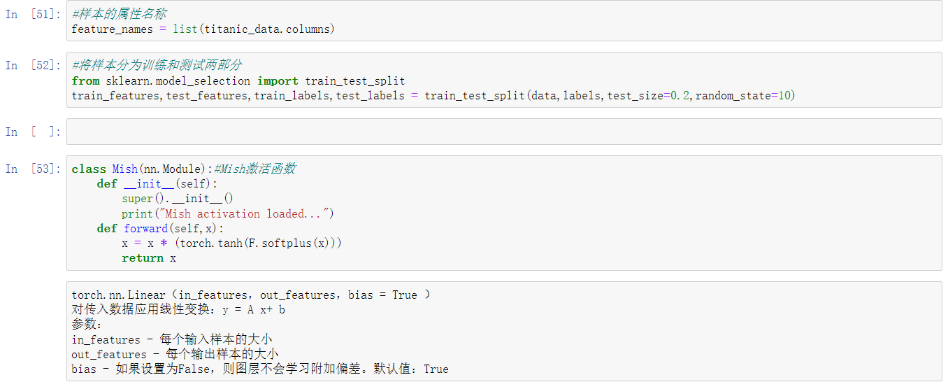The width and height of the screenshot is (948, 389).
Task: Click the return x line
Action: coord(149,257)
